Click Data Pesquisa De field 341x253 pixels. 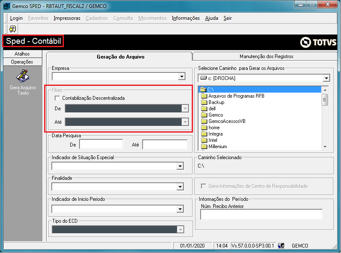(101, 144)
